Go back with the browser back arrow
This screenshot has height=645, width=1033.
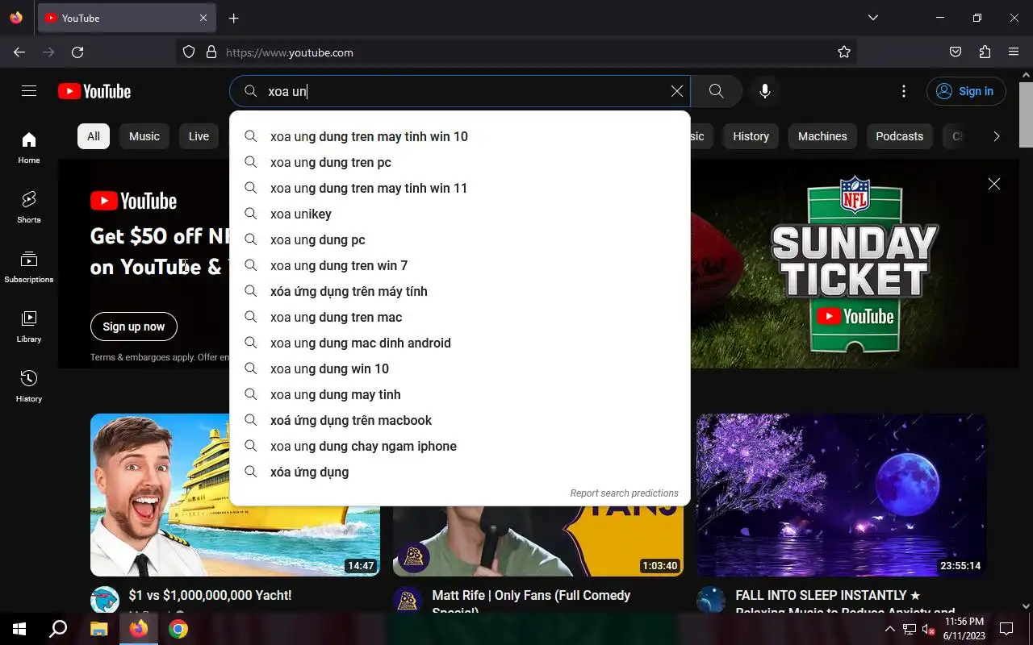coord(19,52)
